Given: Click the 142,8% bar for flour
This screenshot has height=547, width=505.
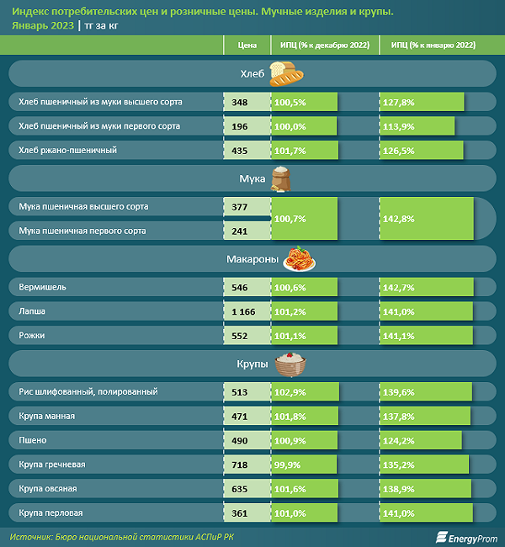Looking at the screenshot, I should tap(427, 219).
